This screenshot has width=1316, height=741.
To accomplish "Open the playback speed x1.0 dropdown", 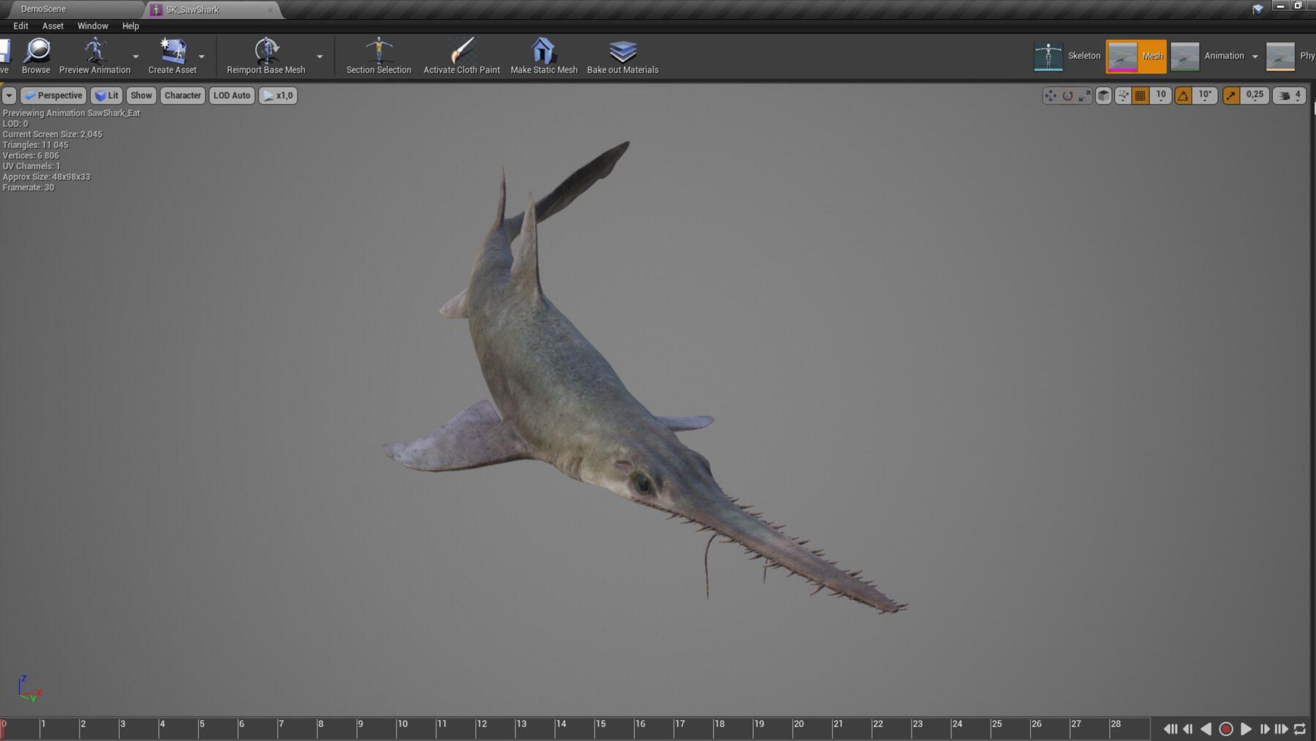I will tap(278, 95).
